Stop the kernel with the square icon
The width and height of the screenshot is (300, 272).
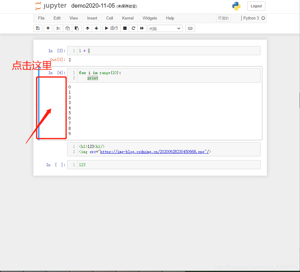coord(125,28)
